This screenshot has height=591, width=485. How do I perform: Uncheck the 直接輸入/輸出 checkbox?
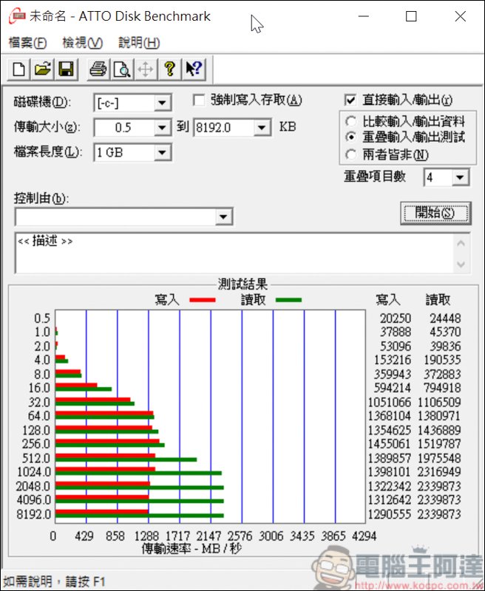[x=350, y=100]
